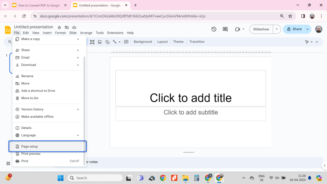This screenshot has width=327, height=184.
Task: Expand the Download submenu in File menu
Action: coord(48,65)
